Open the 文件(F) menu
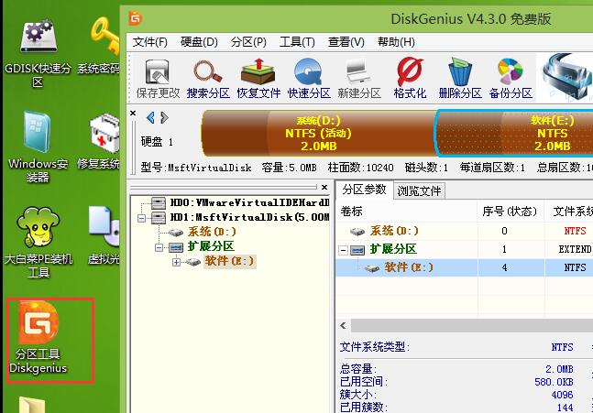This screenshot has height=413, width=593. tap(149, 42)
